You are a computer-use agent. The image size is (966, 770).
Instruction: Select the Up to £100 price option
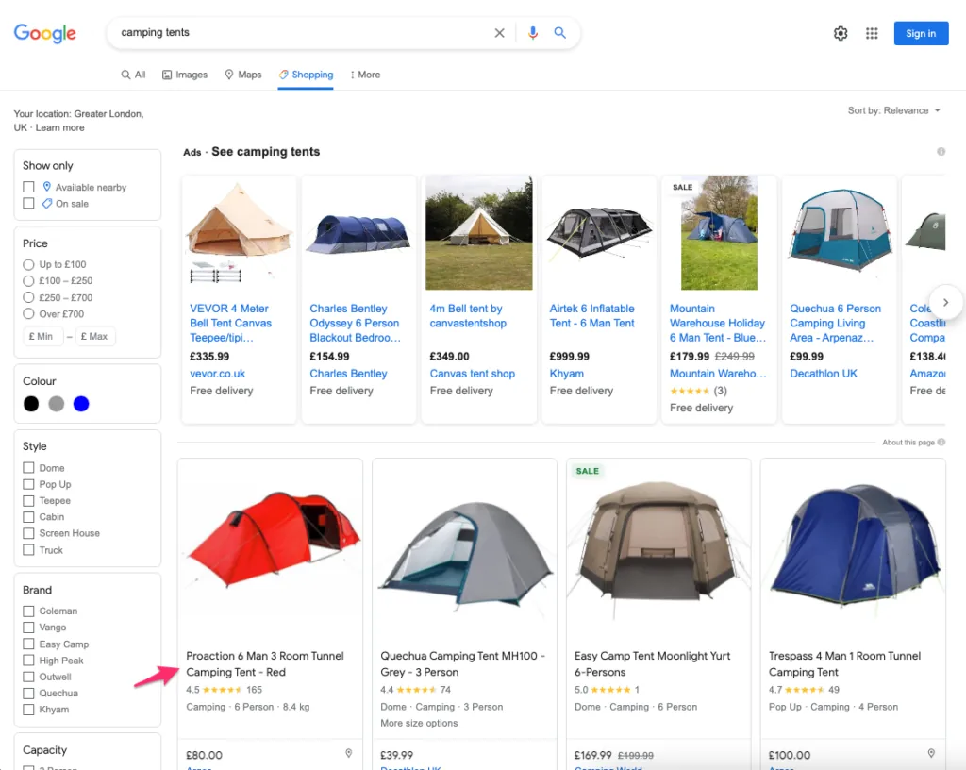pyautogui.click(x=29, y=264)
